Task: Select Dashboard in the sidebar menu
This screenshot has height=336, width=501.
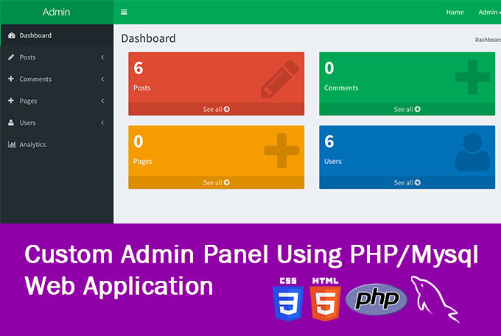Action: coord(57,35)
